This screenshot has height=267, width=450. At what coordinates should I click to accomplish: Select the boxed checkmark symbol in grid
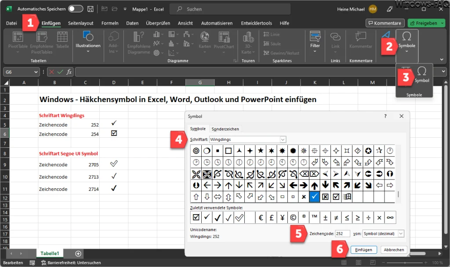(x=336, y=197)
